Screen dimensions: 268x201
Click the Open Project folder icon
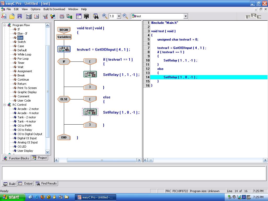12,16
